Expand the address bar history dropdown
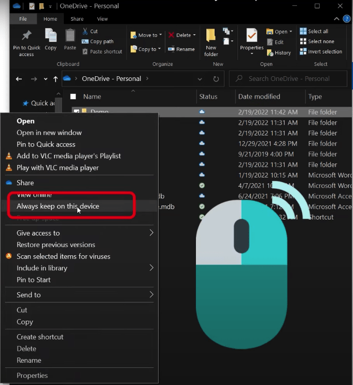 200,79
